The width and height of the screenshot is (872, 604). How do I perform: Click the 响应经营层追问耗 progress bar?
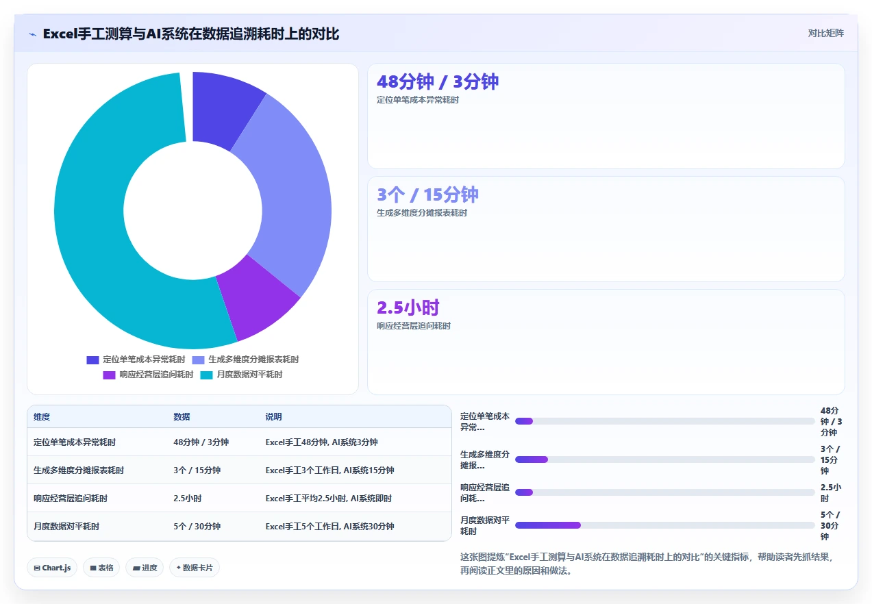[x=665, y=492]
